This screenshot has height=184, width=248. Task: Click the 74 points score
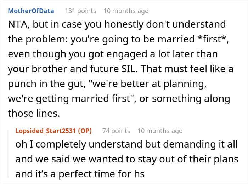pyautogui.click(x=116, y=131)
